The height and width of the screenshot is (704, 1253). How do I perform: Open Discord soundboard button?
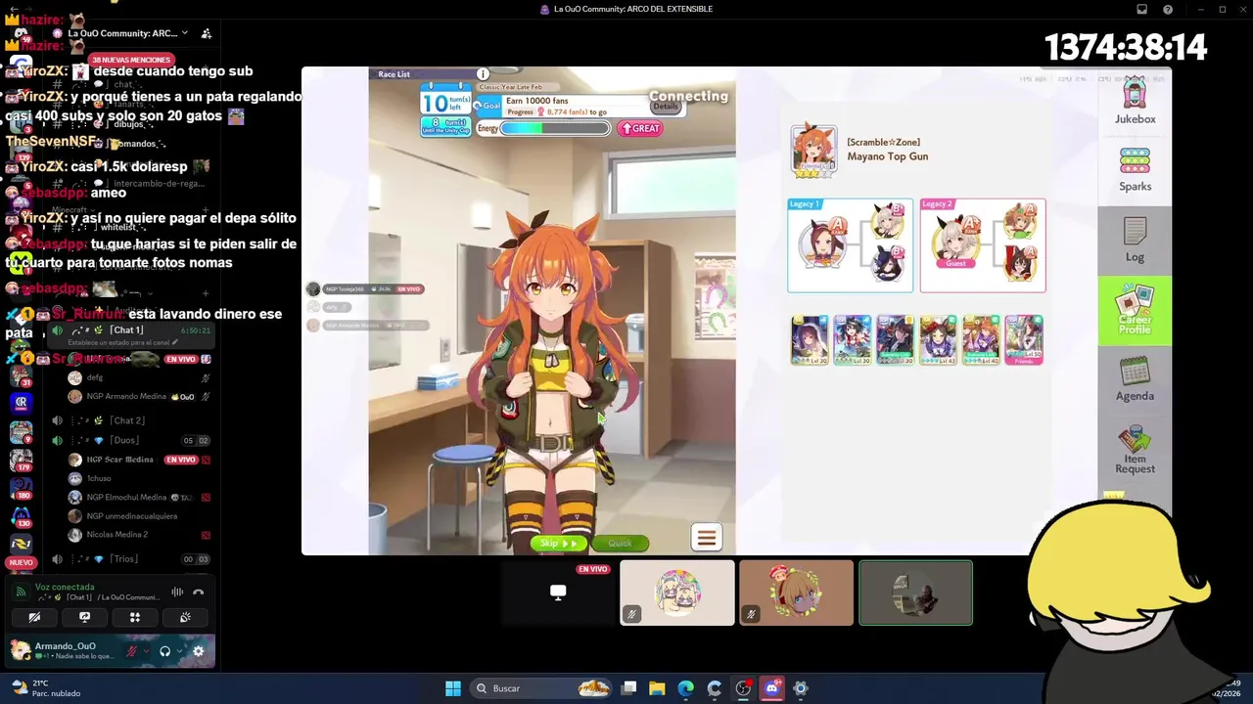coord(185,617)
